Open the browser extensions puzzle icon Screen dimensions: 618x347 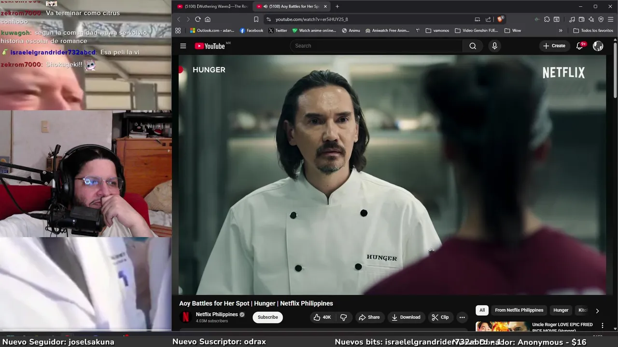pyautogui.click(x=547, y=19)
